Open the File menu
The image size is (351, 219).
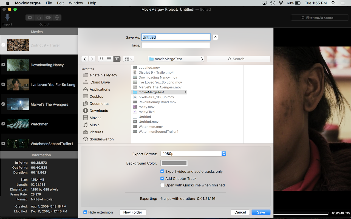tap(49, 3)
